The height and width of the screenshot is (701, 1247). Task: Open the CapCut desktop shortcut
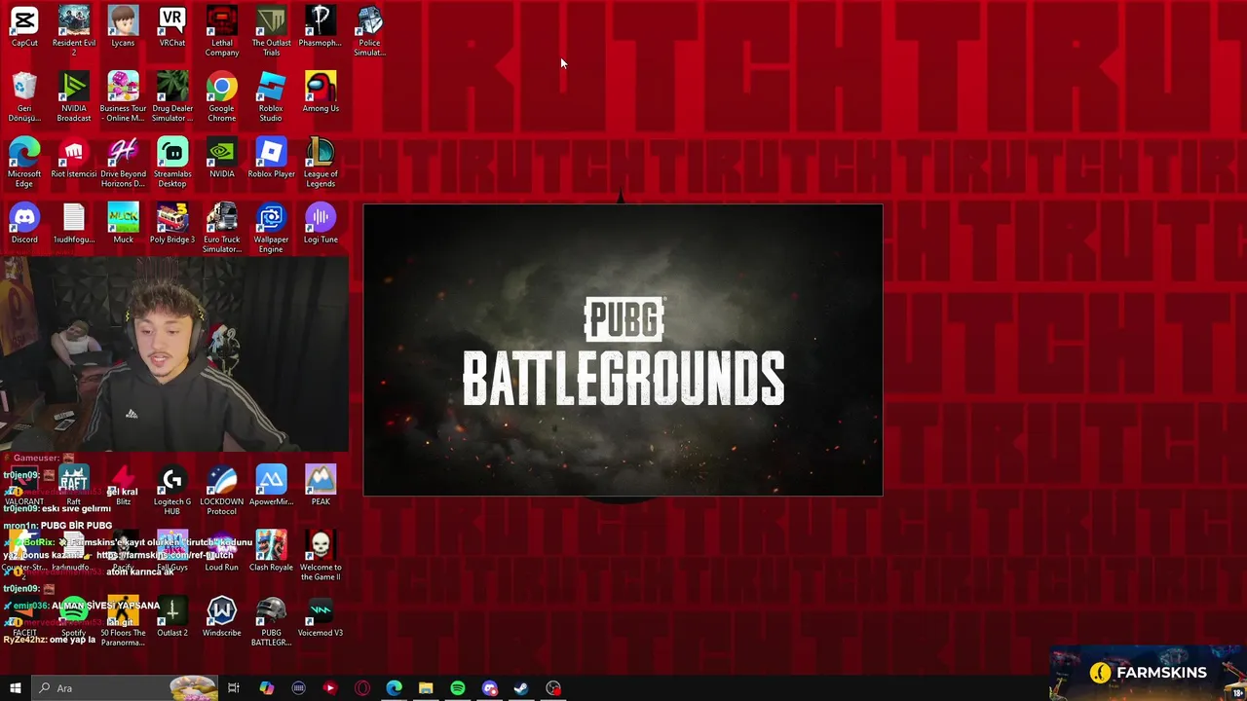tap(24, 27)
